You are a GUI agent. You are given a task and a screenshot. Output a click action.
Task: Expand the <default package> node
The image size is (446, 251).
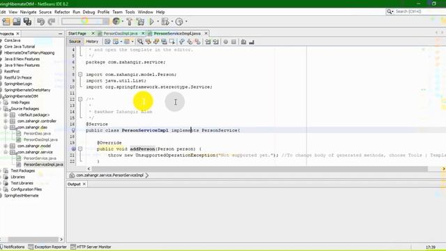coord(6,115)
